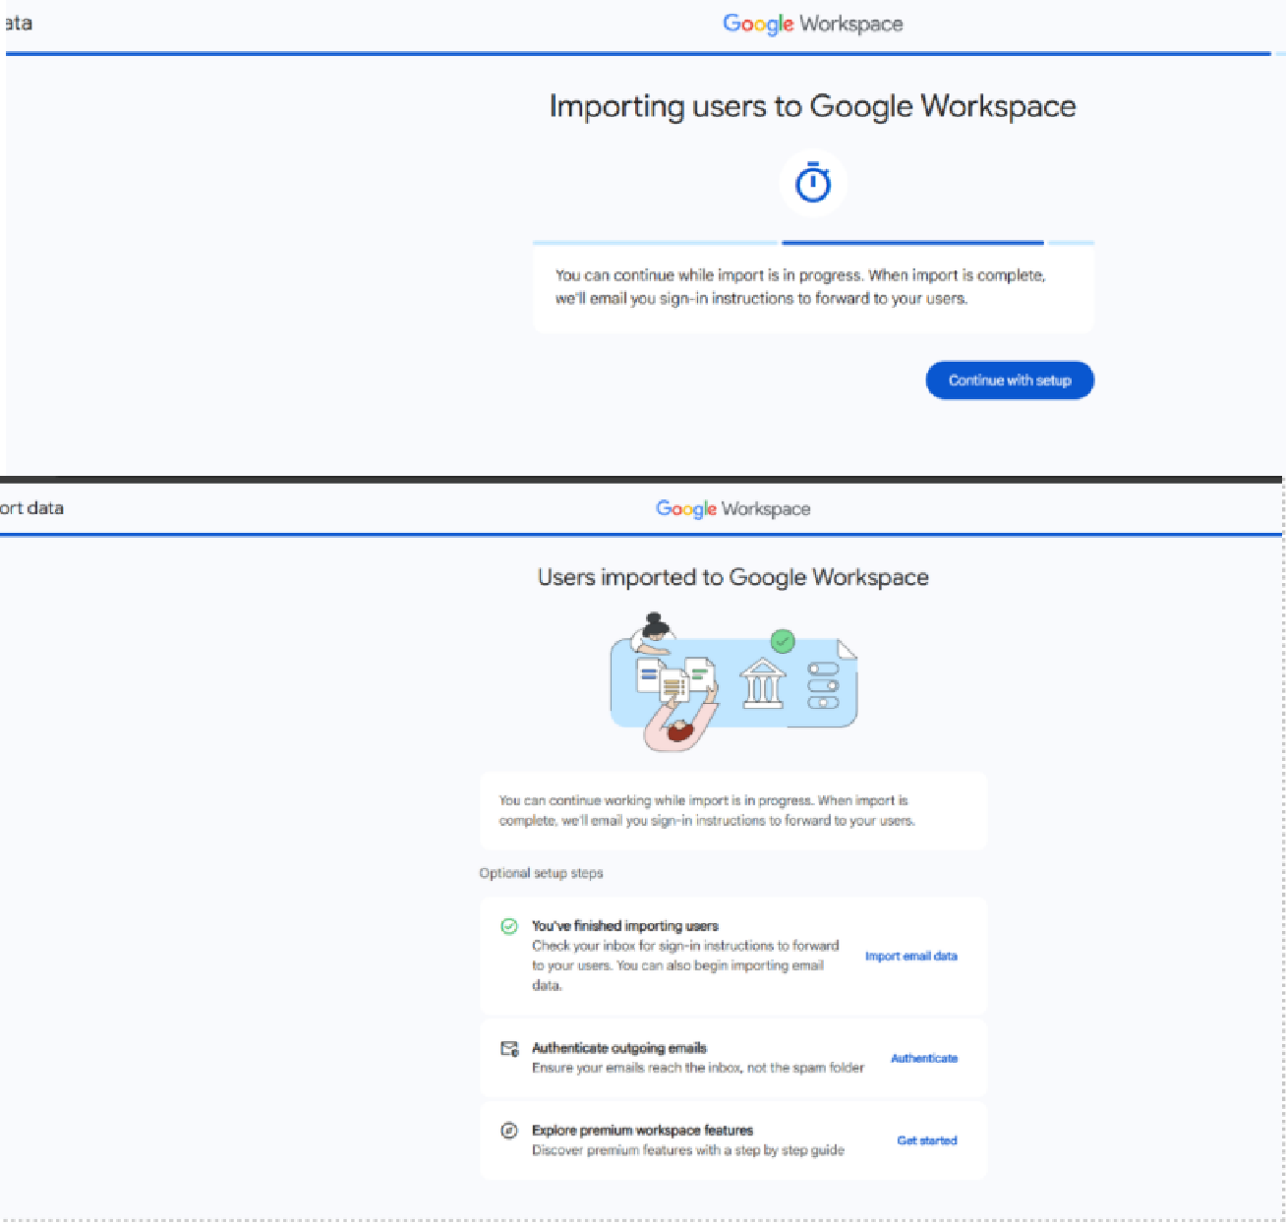Screen dimensions: 1286x1225
Task: Click the stopwatch timer icon
Action: pos(813,183)
